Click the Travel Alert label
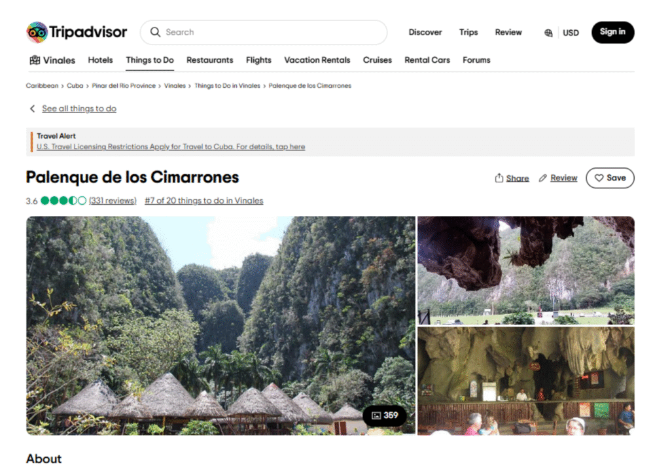 (56, 136)
